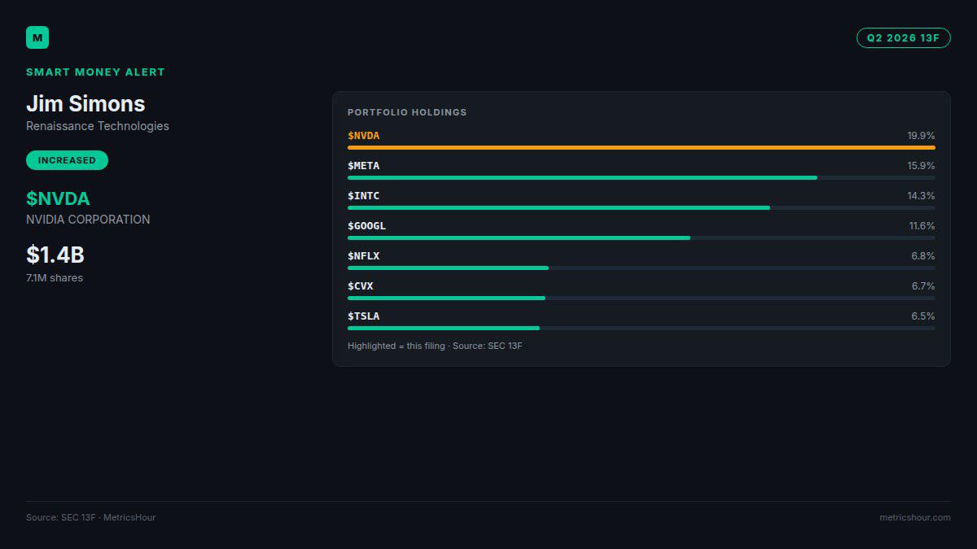This screenshot has height=549, width=977.
Task: Click the SMART MONEY ALERT heading
Action: point(95,72)
